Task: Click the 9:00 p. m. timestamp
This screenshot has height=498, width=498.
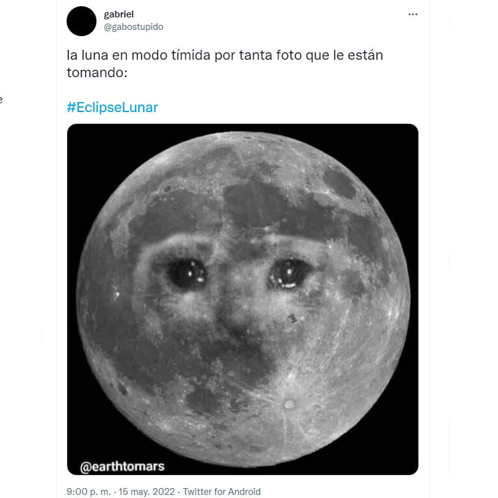Action: coord(88,491)
